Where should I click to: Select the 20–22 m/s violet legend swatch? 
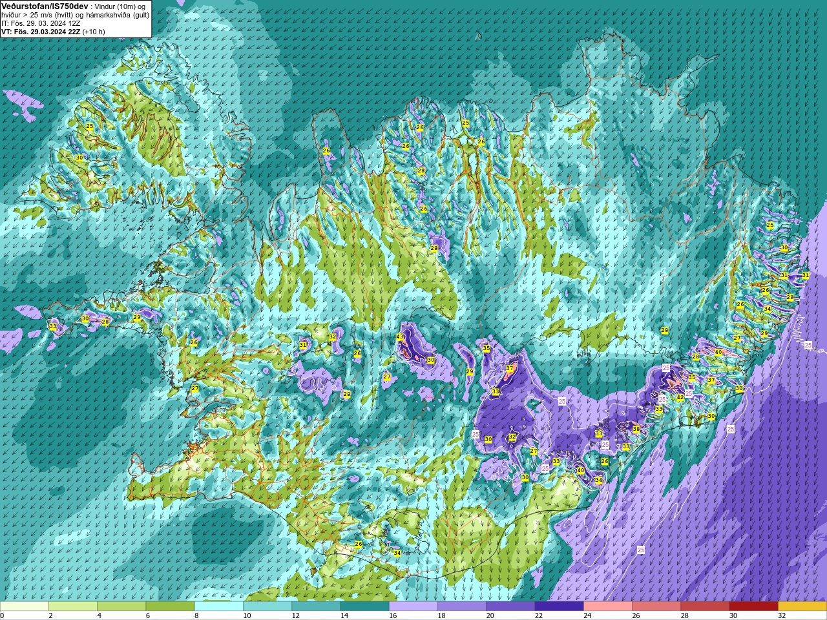[x=510, y=606]
